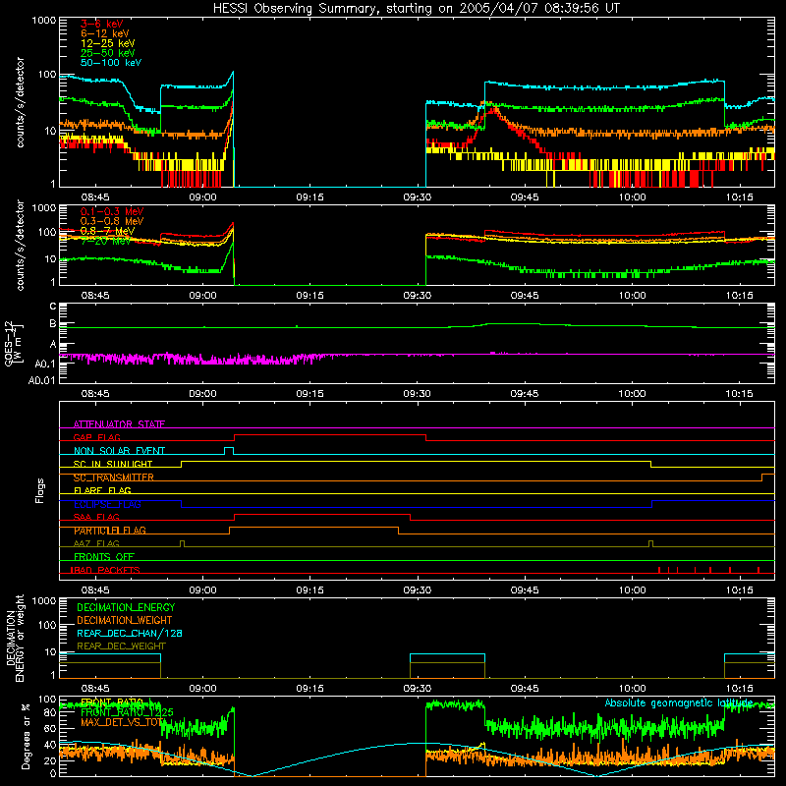Click the 'BAD_PACKETS' flag label

point(105,570)
